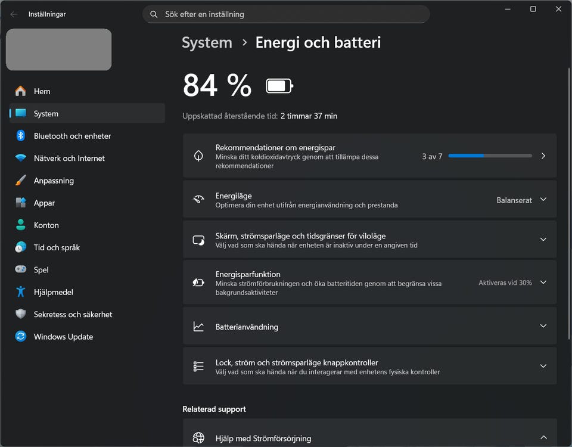
Task: Go back with the arrow in title bar
Action: pyautogui.click(x=14, y=14)
